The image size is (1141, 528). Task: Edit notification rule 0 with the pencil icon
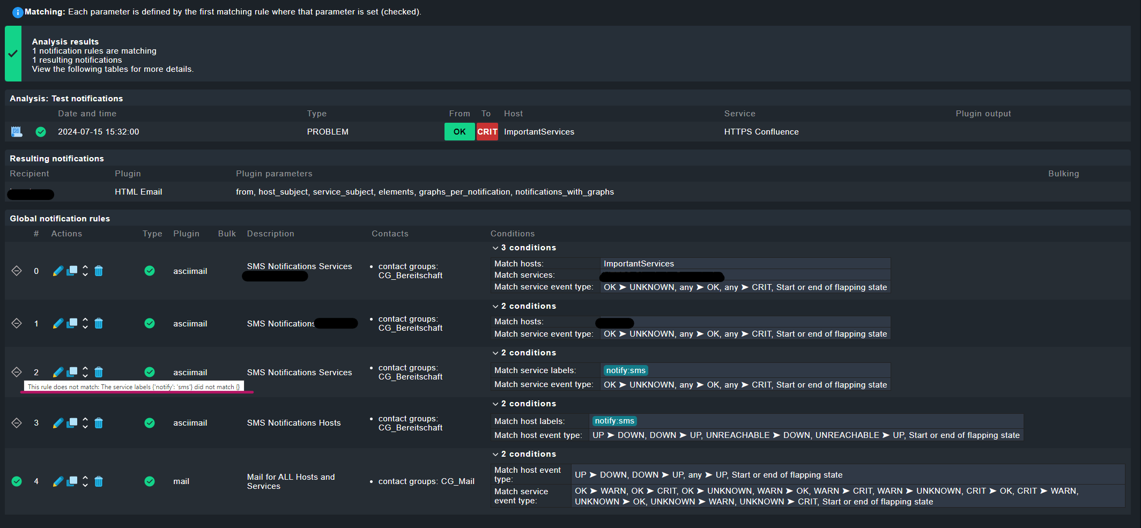[x=58, y=271]
